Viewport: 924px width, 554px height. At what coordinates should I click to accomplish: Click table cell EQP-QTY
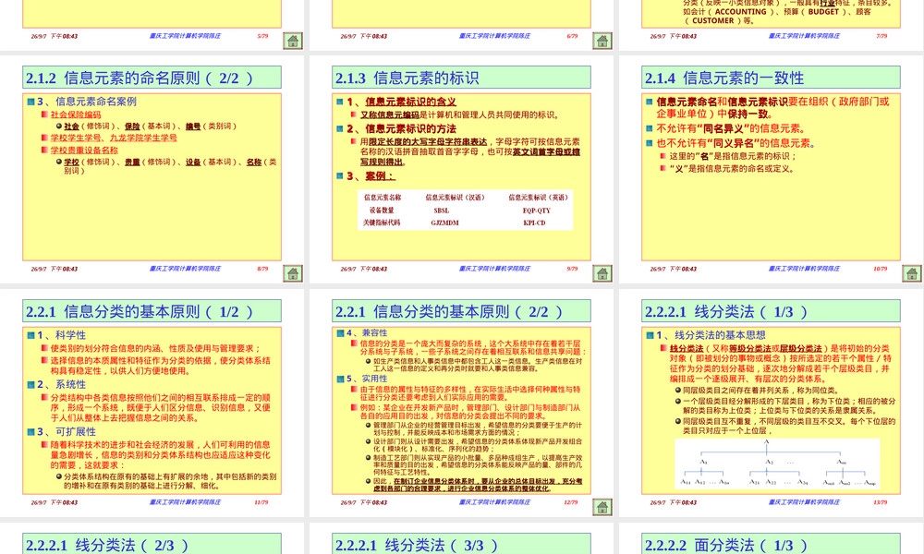point(536,211)
